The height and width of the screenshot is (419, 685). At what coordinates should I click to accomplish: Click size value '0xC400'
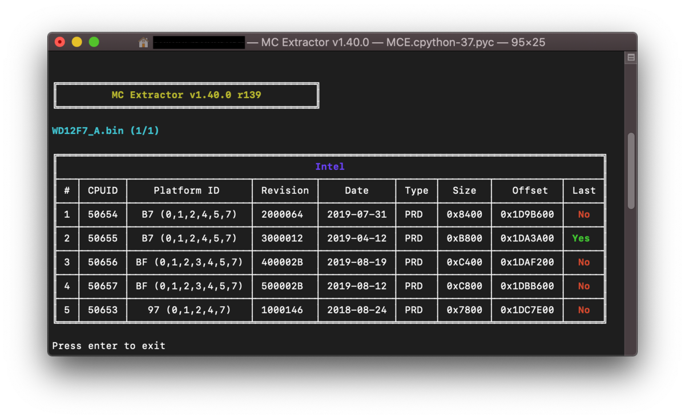coord(465,262)
